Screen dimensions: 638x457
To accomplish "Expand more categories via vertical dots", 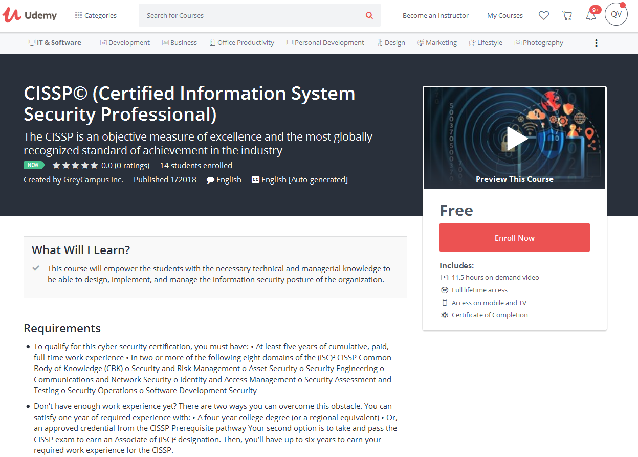I will (x=596, y=43).
